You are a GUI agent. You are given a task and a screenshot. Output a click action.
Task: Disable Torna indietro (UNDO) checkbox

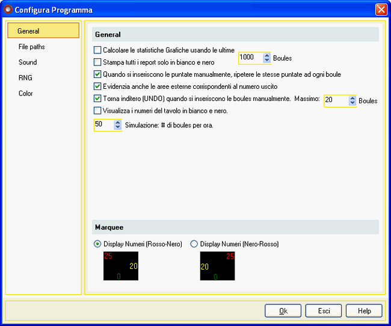coord(98,98)
